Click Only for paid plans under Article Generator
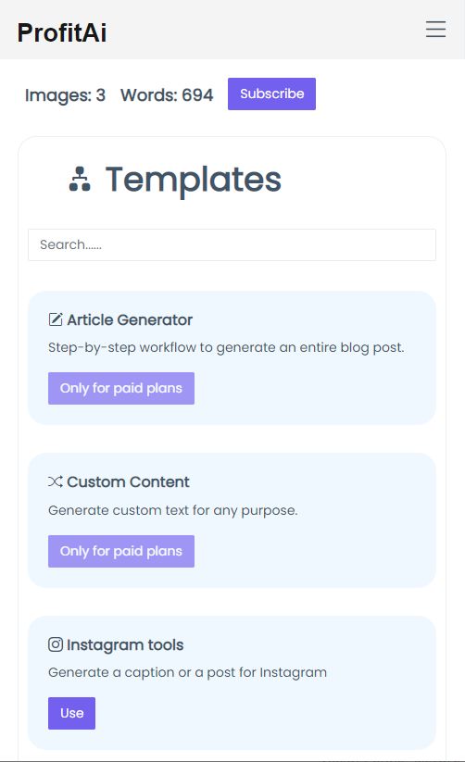The height and width of the screenshot is (762, 465). [121, 388]
